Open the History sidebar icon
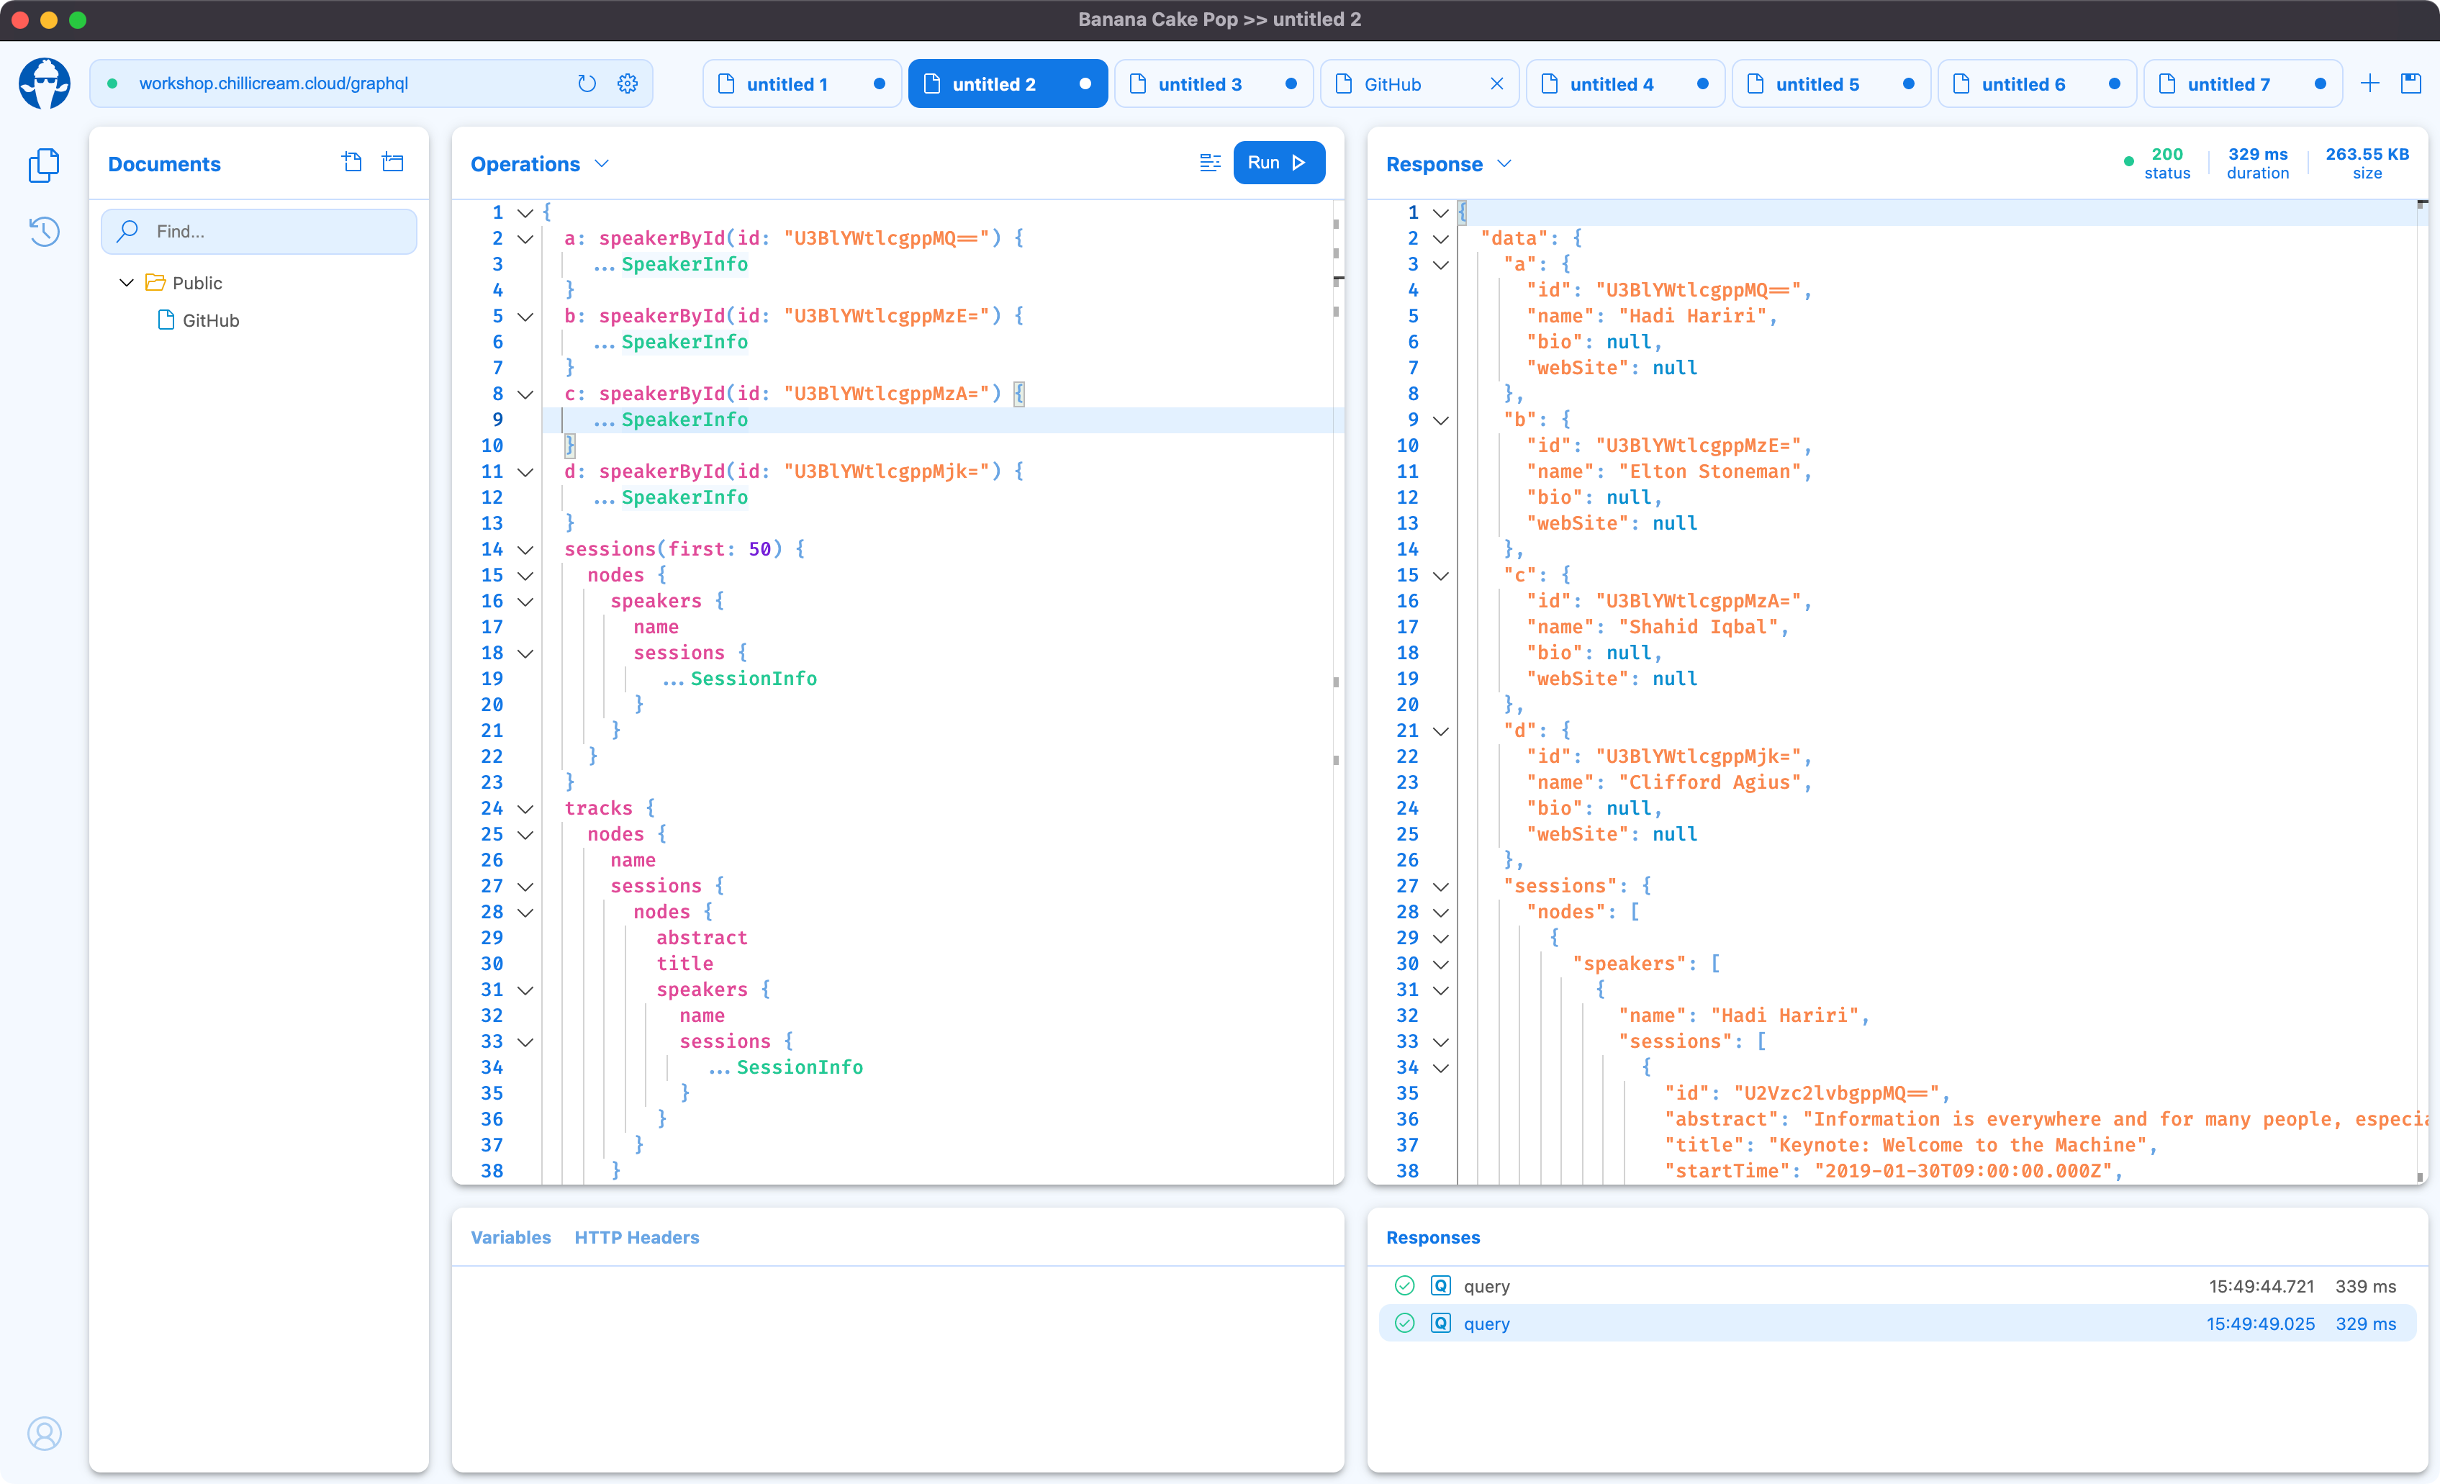 tap(45, 231)
